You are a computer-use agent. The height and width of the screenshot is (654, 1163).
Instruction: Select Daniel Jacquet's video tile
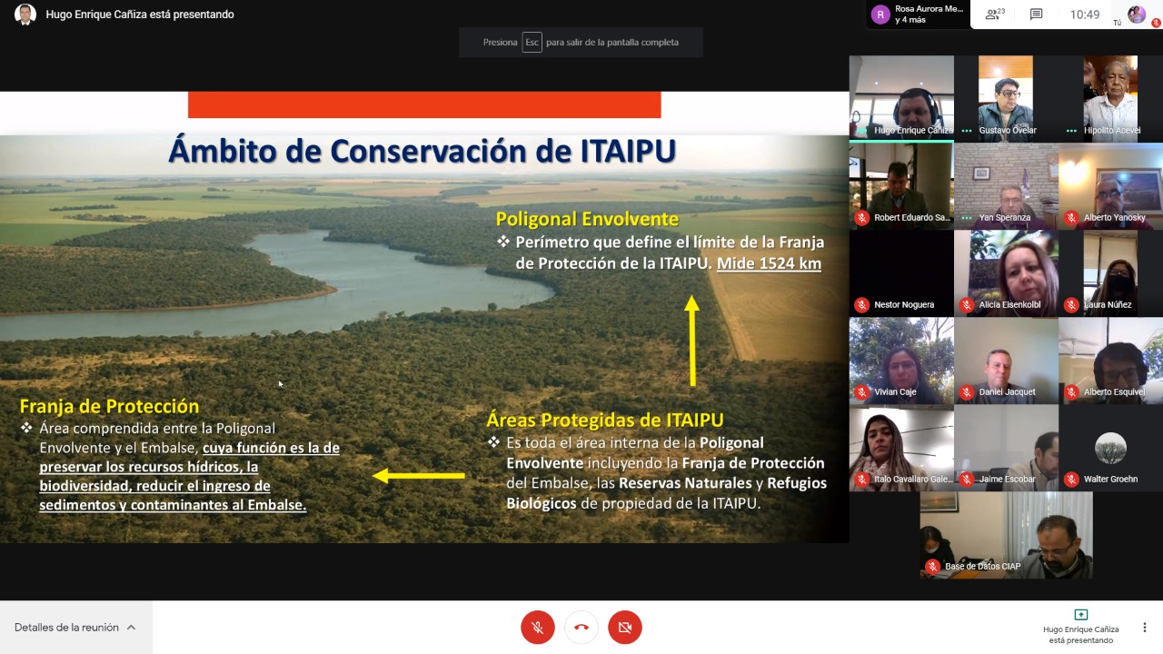pyautogui.click(x=1006, y=361)
